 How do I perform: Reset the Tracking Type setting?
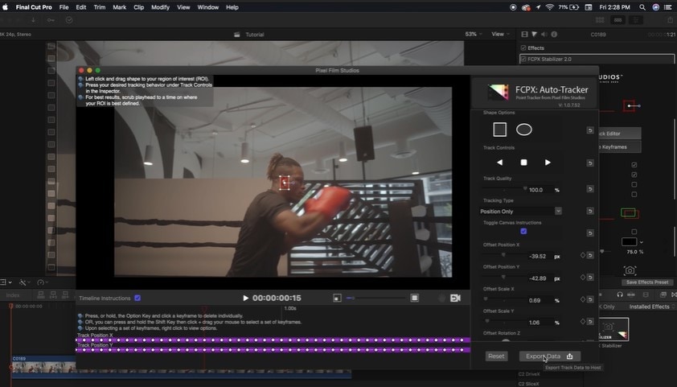tap(590, 211)
